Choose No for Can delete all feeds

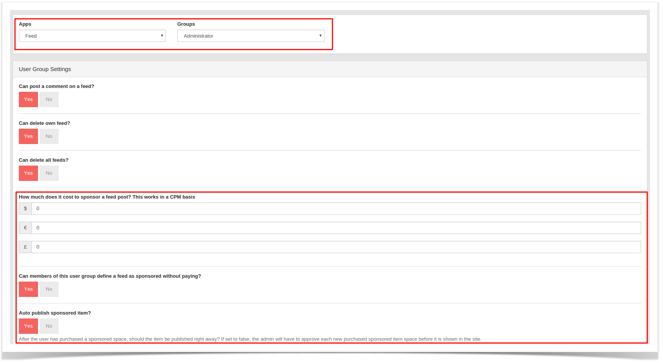[49, 173]
